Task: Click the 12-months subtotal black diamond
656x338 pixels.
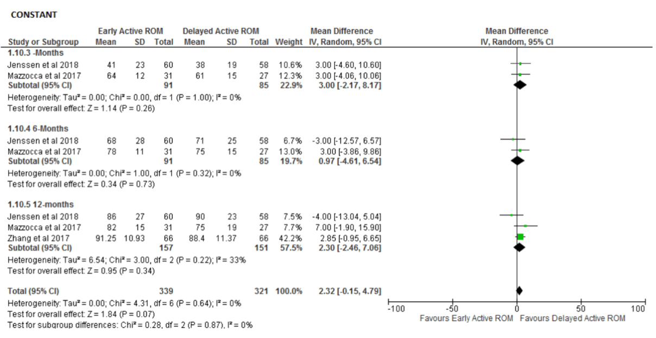Action: click(x=519, y=247)
